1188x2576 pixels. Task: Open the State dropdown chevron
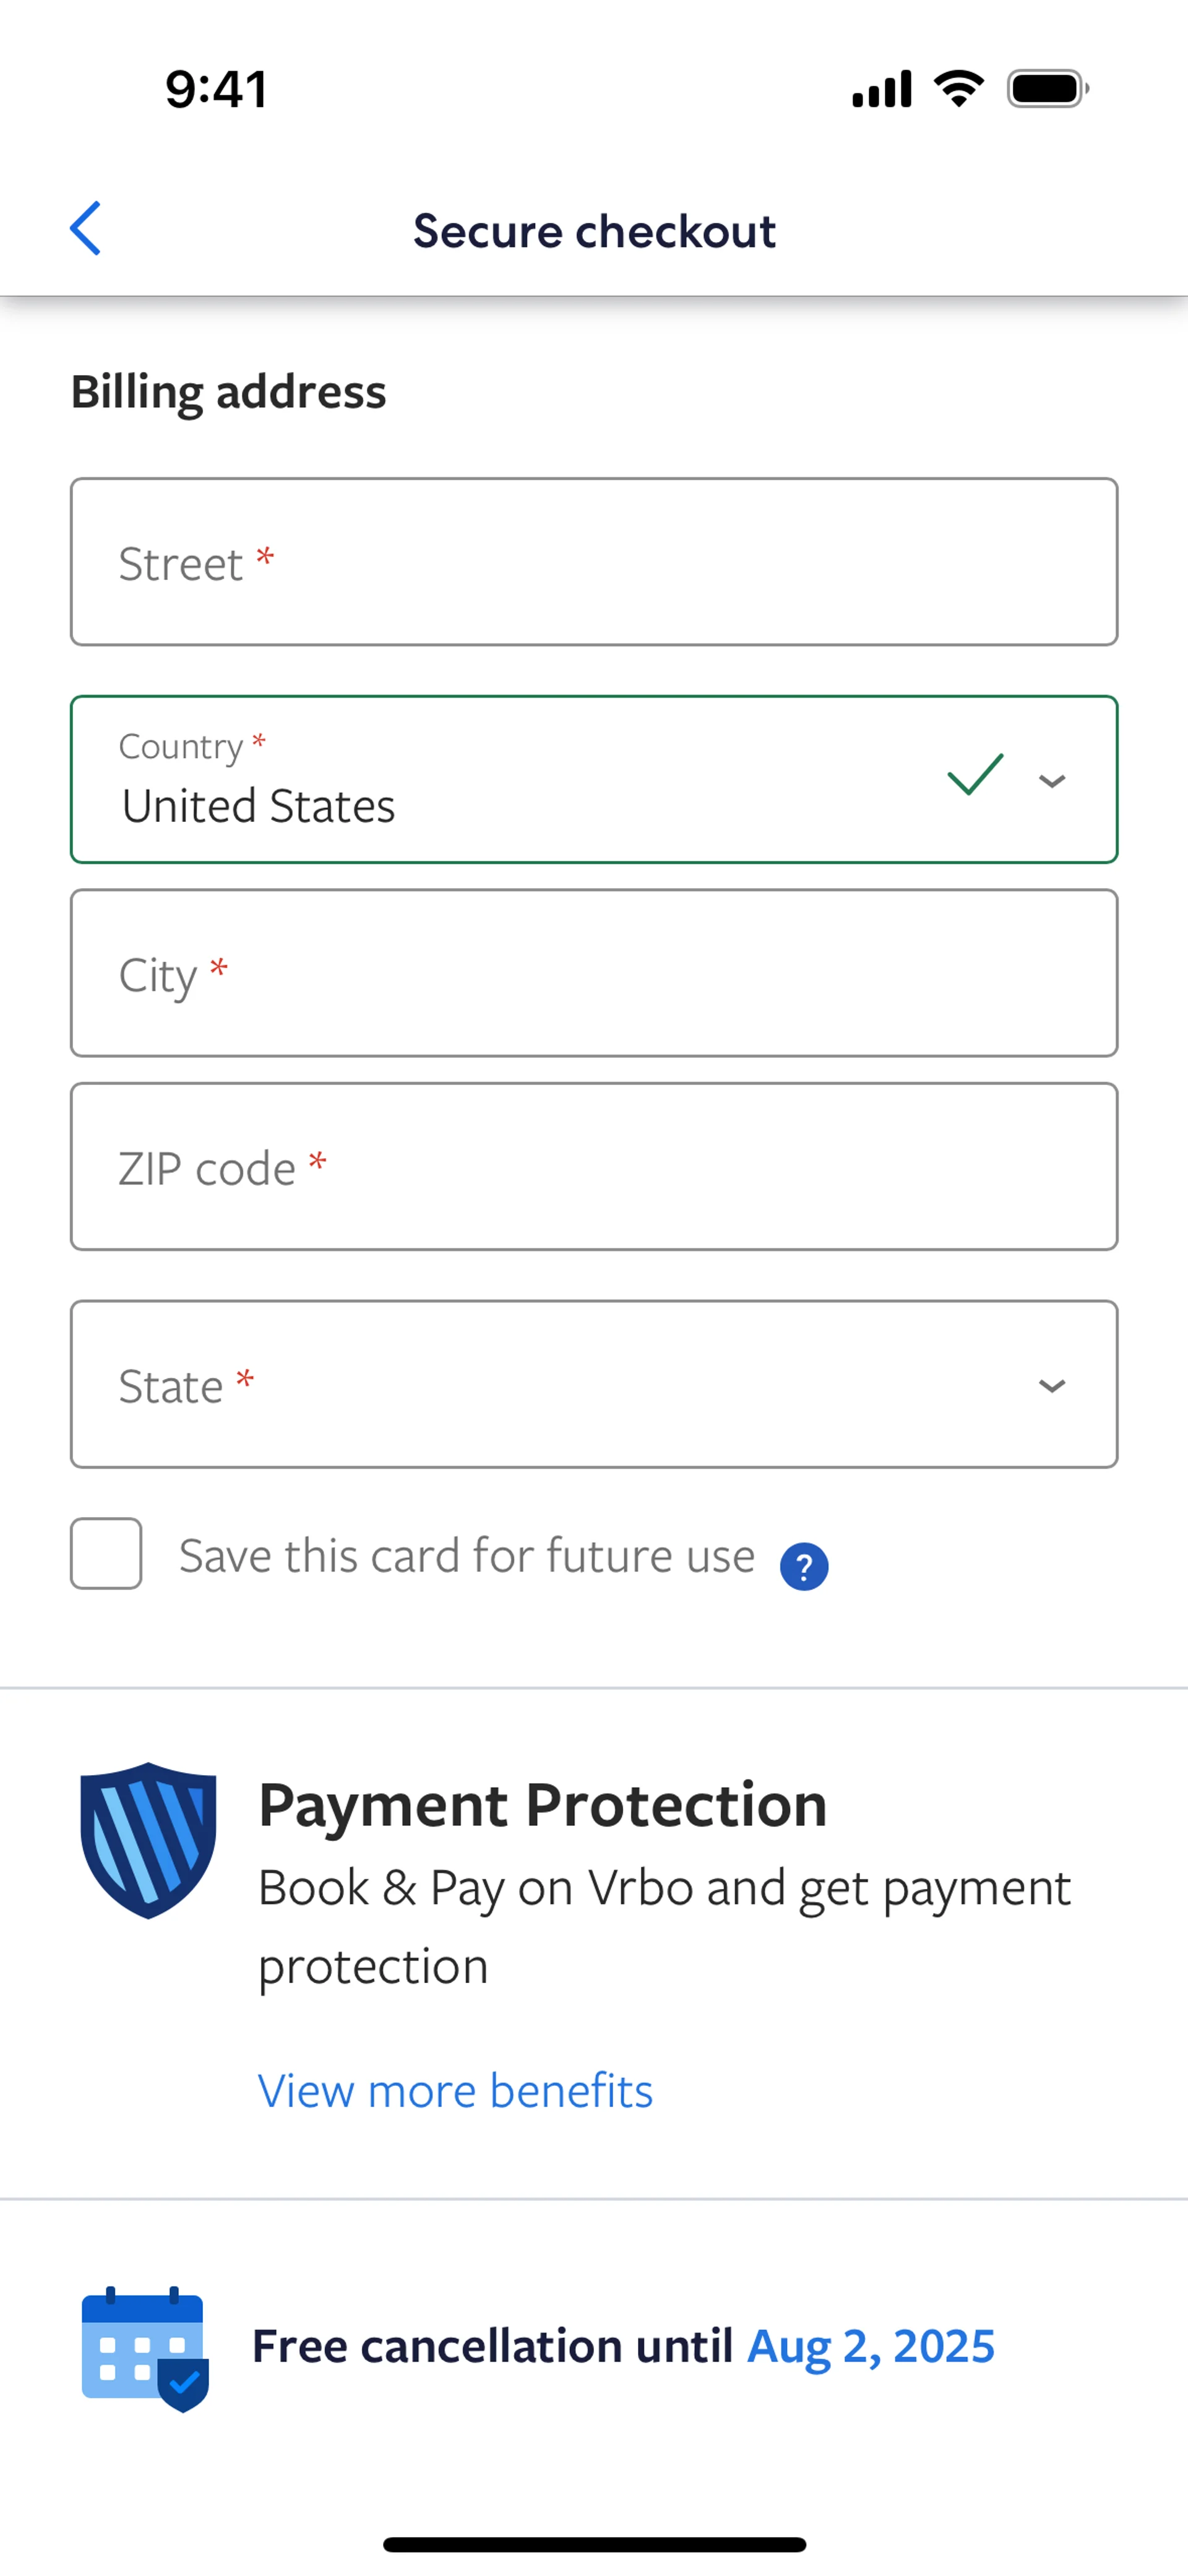pos(1052,1386)
